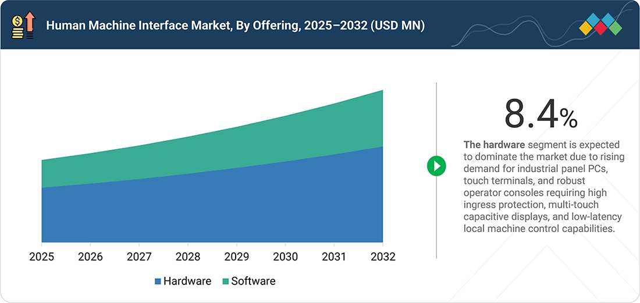
Task: Click the 2028 axis label
Action: (188, 257)
